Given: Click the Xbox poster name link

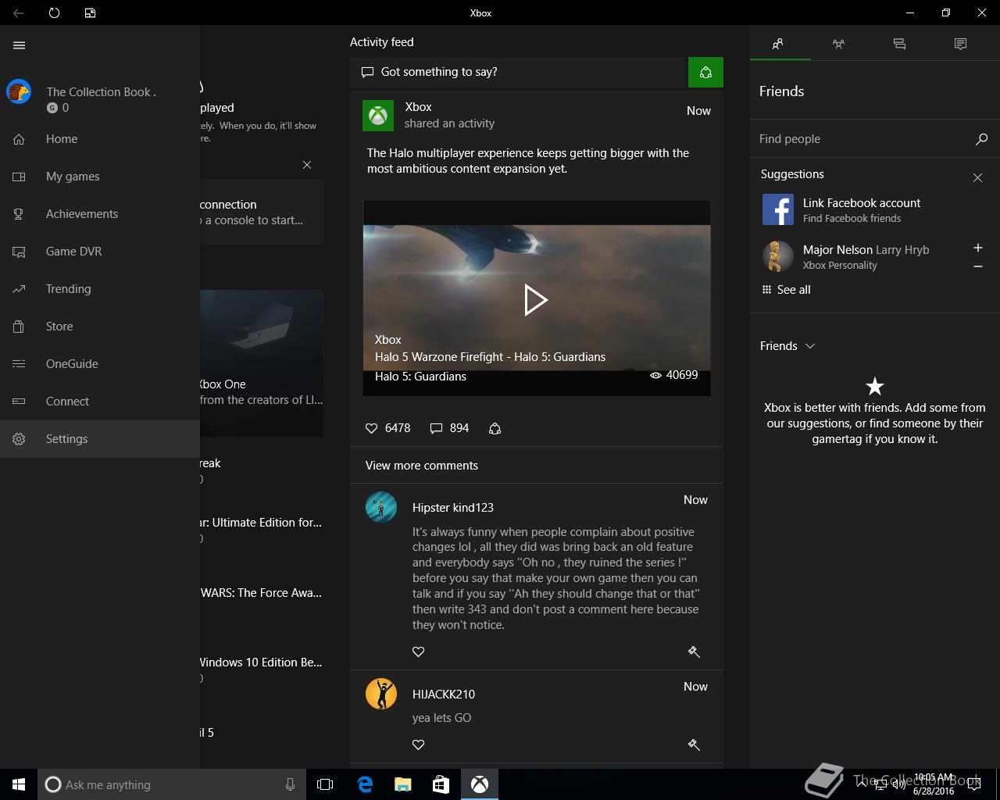Looking at the screenshot, I should point(418,107).
